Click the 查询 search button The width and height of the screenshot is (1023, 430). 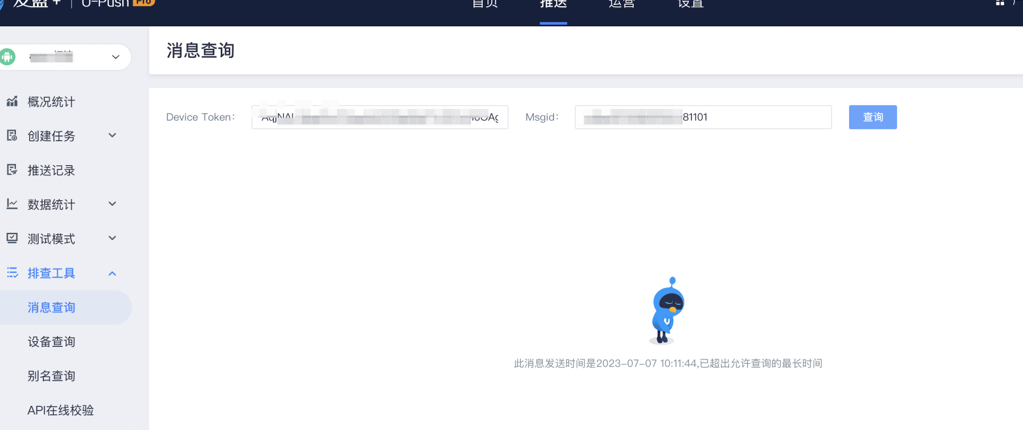pyautogui.click(x=872, y=117)
